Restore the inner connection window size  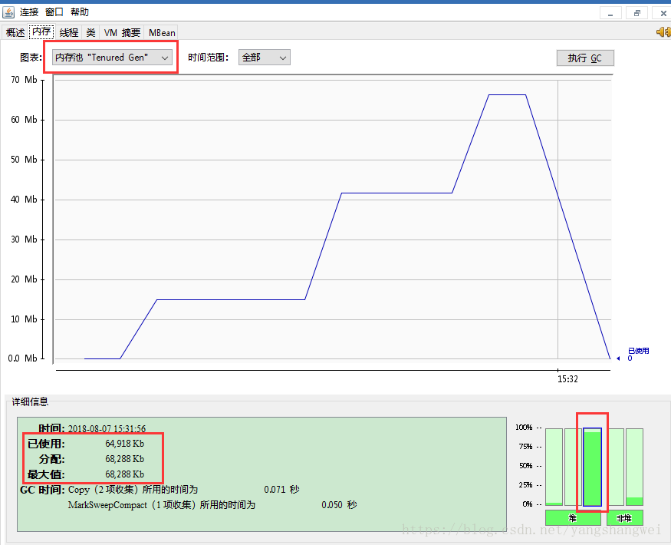tap(636, 13)
